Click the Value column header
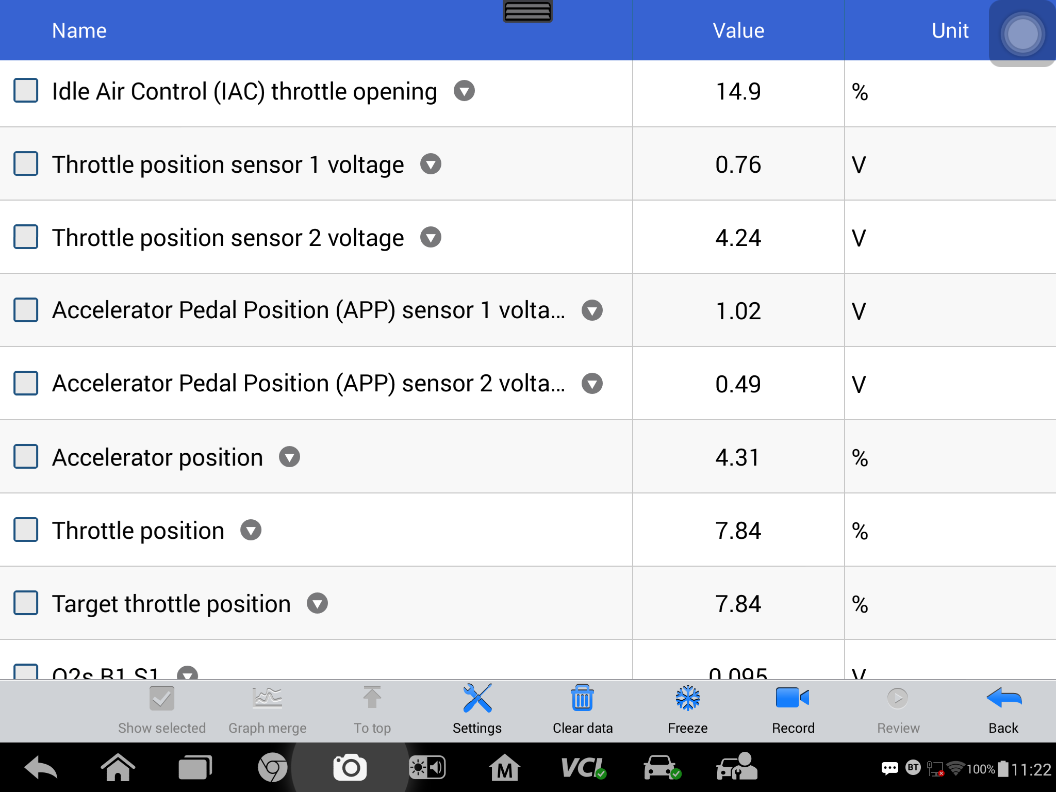The height and width of the screenshot is (792, 1056). coord(738,30)
